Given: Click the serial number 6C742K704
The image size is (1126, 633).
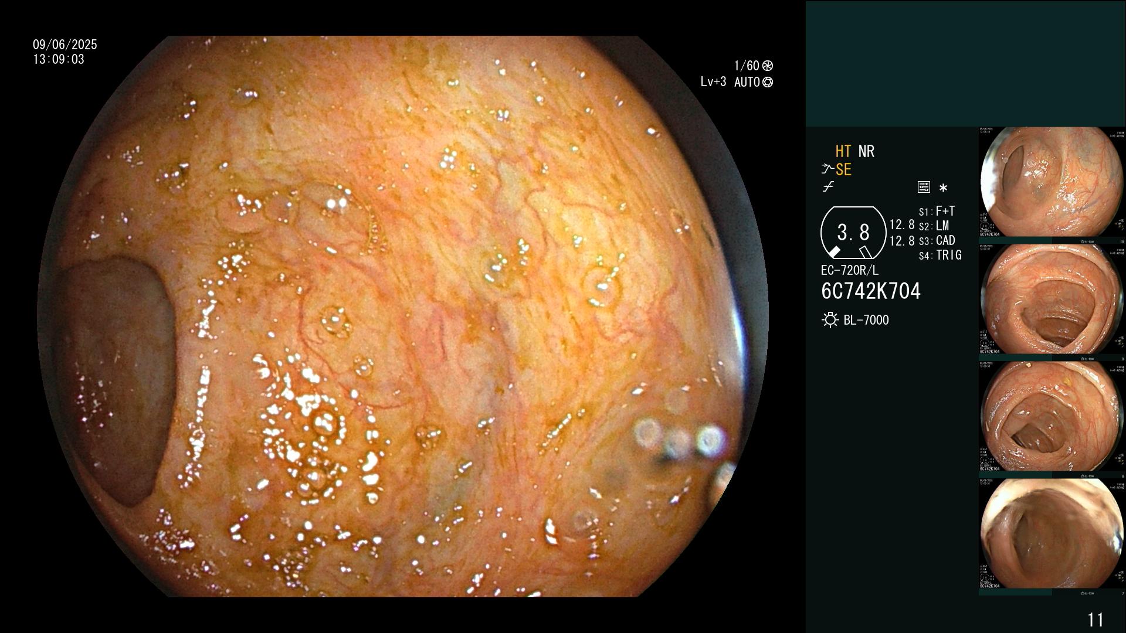Looking at the screenshot, I should point(871,291).
